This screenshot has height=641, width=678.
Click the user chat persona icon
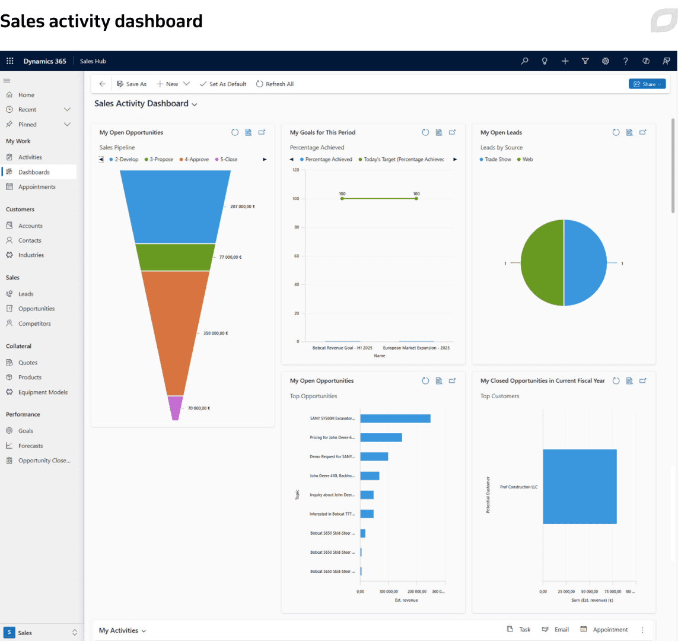666,61
